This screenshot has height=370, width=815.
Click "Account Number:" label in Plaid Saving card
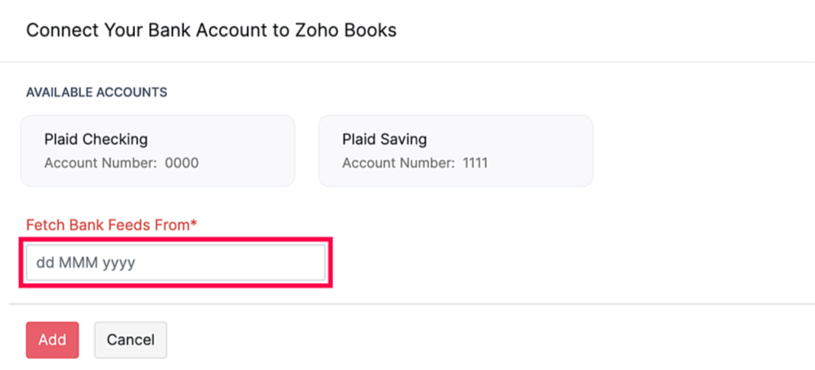coord(398,163)
